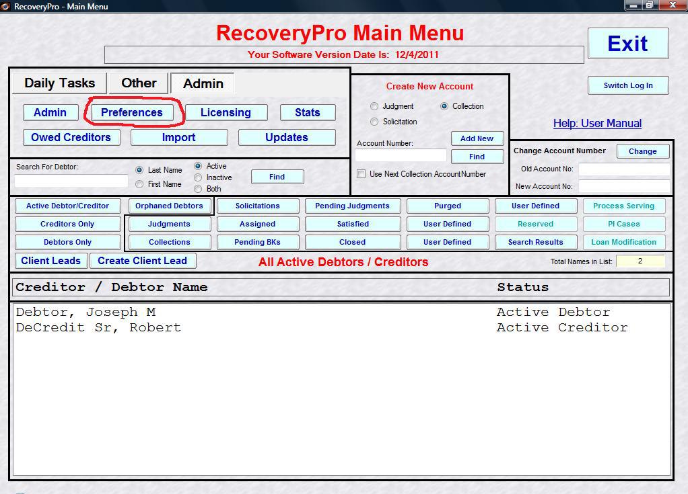Click the Stats button

(x=308, y=112)
